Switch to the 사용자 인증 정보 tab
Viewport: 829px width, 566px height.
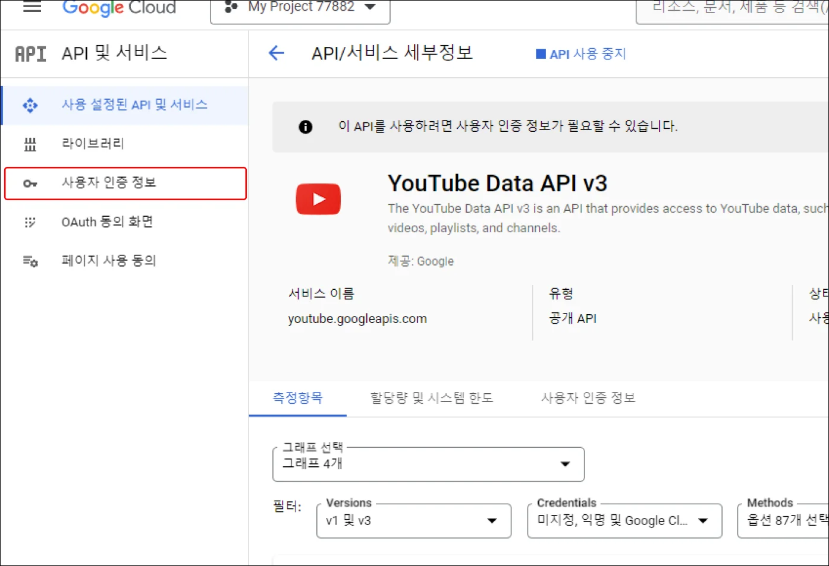click(588, 398)
